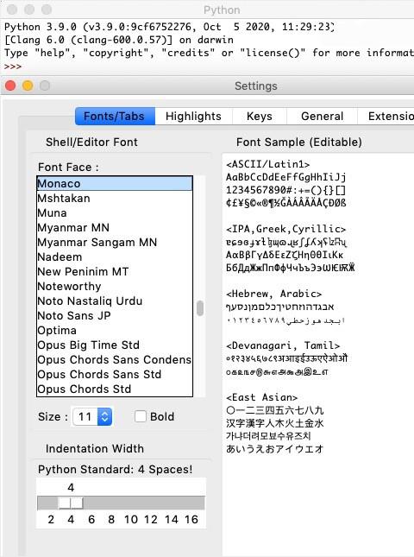The width and height of the screenshot is (414, 557).
Task: Click the Devanagari, Tamil sample heading
Action: [x=283, y=345]
